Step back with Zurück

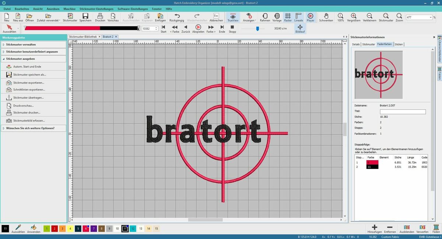pyautogui.click(x=186, y=29)
